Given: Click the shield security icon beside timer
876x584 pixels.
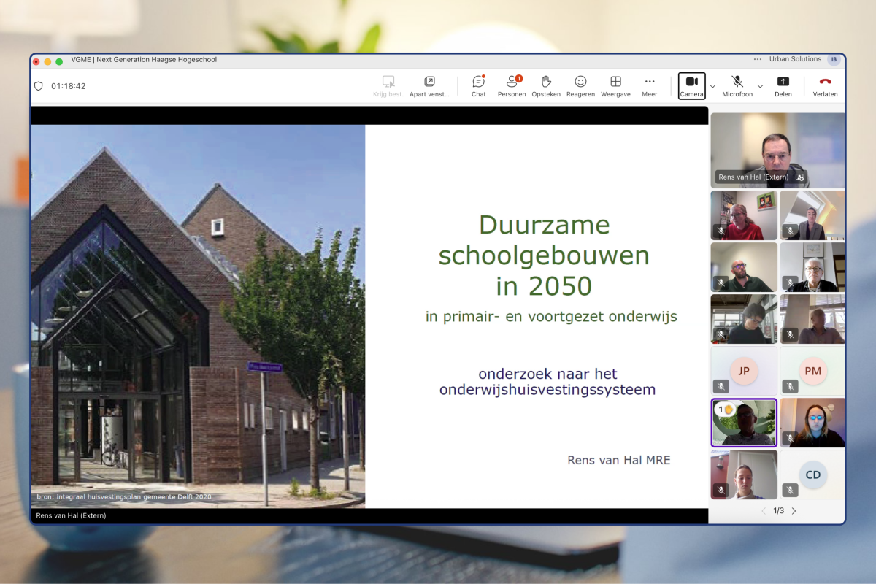Looking at the screenshot, I should pyautogui.click(x=39, y=86).
